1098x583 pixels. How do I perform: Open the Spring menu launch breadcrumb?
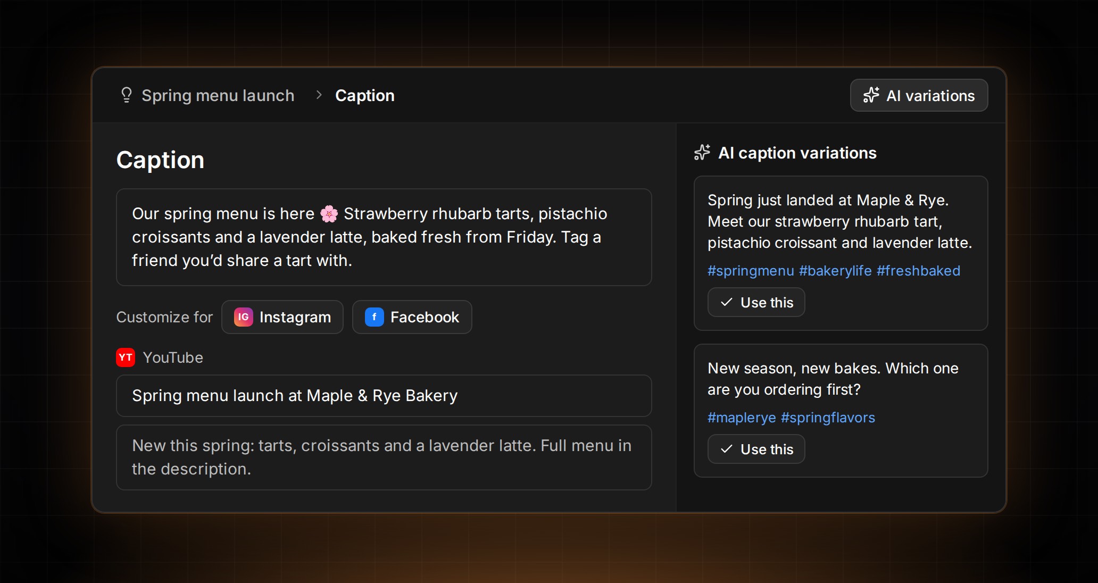pyautogui.click(x=218, y=95)
